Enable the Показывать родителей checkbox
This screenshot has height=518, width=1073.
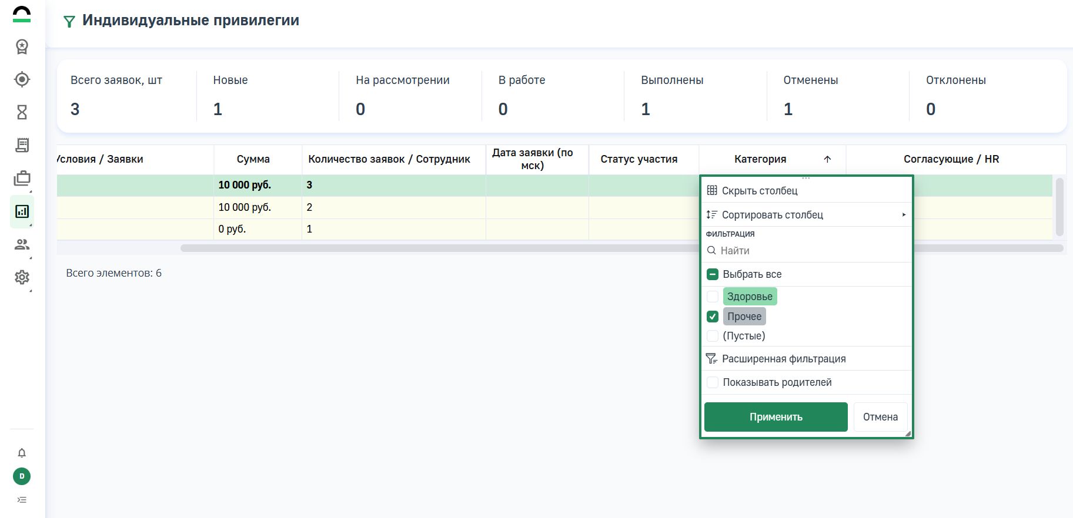pyautogui.click(x=712, y=382)
